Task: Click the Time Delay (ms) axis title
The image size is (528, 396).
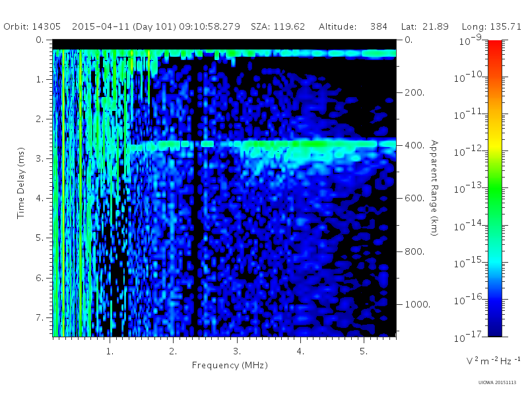Action: pos(21,183)
